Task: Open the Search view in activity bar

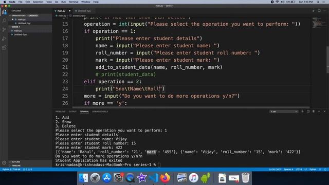Action: (4, 21)
